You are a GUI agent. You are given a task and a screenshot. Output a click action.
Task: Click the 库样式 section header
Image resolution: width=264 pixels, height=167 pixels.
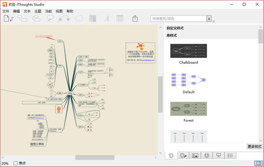pyautogui.click(x=172, y=36)
